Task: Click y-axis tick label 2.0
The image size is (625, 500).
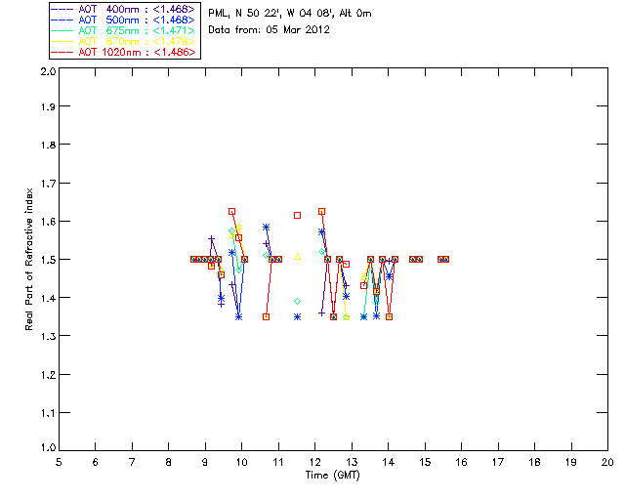Action: (48, 71)
